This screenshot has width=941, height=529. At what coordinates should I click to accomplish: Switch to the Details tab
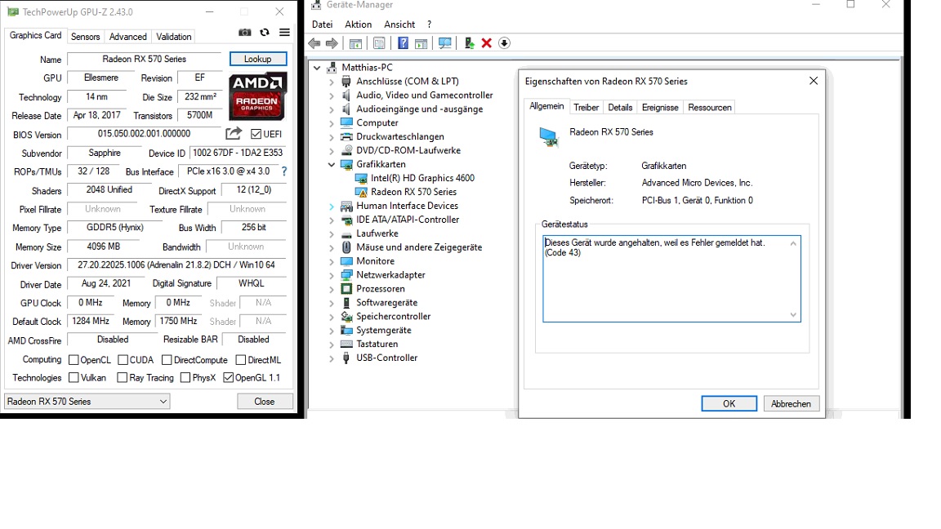point(620,108)
